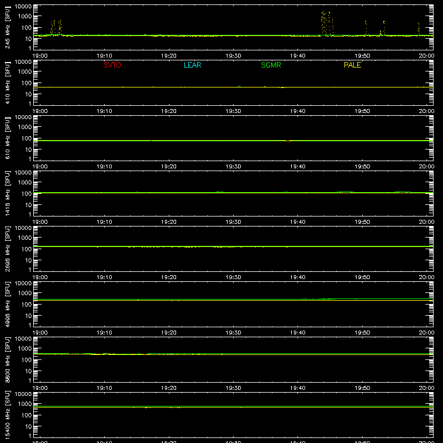The height and width of the screenshot is (443, 443).
Task: Click the 20:00 tick under the 4995 MHz panel
Action: tap(426, 333)
